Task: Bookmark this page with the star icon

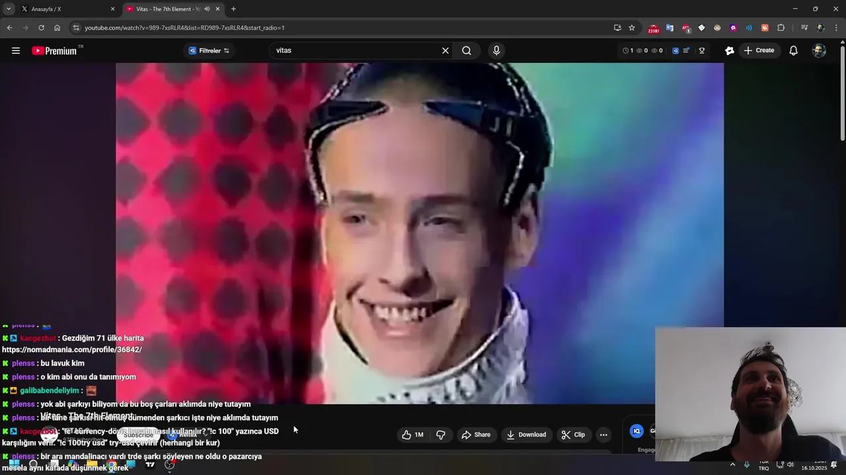Action: point(632,28)
